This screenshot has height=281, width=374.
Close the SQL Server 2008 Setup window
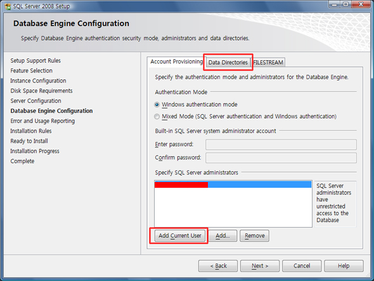click(x=361, y=4)
